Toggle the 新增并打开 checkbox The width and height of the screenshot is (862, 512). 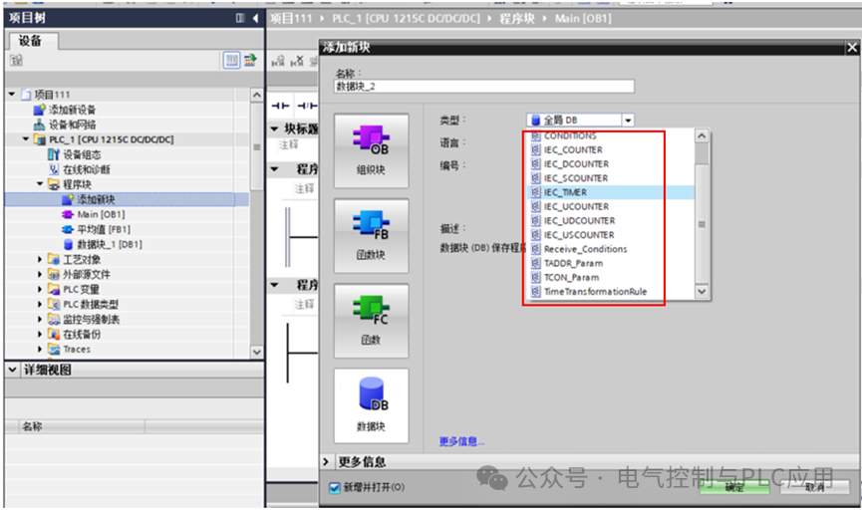coord(334,487)
